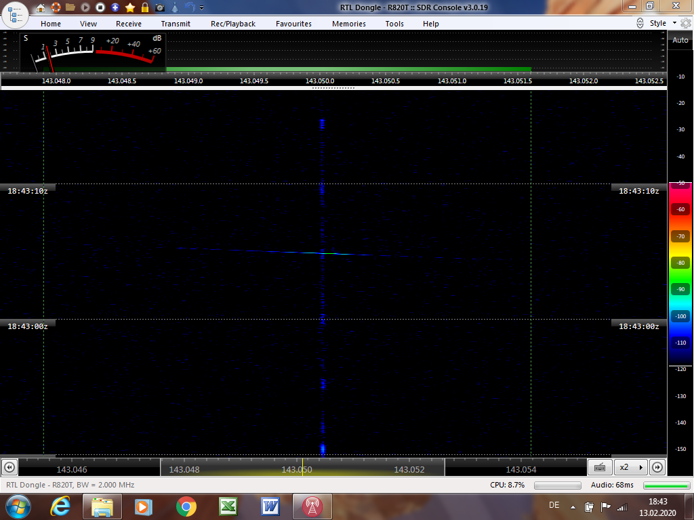Open the keyboard frequency entry button
694x520 pixels.
[600, 467]
